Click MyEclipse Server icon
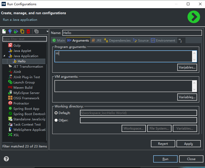 click(x=10, y=93)
